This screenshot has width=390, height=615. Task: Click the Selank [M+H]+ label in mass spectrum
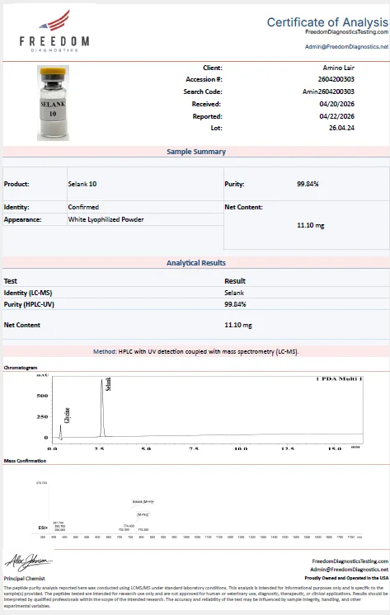pos(143,502)
